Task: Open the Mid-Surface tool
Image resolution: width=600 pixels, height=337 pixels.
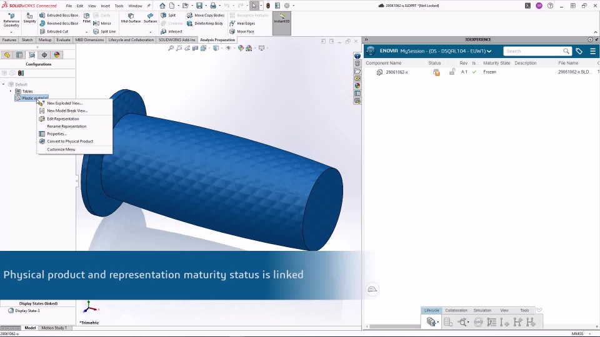Action: pos(131,18)
